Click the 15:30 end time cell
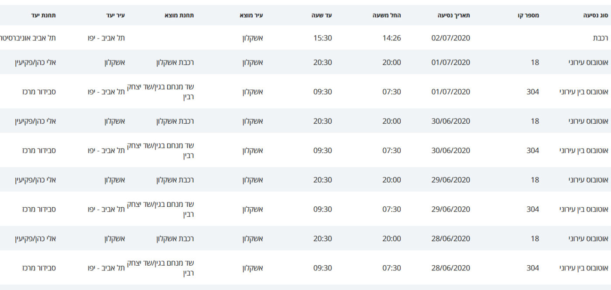 pyautogui.click(x=323, y=38)
